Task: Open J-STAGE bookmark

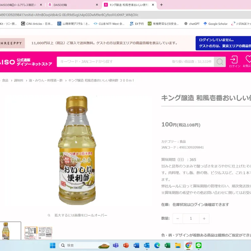Action: (241, 24)
